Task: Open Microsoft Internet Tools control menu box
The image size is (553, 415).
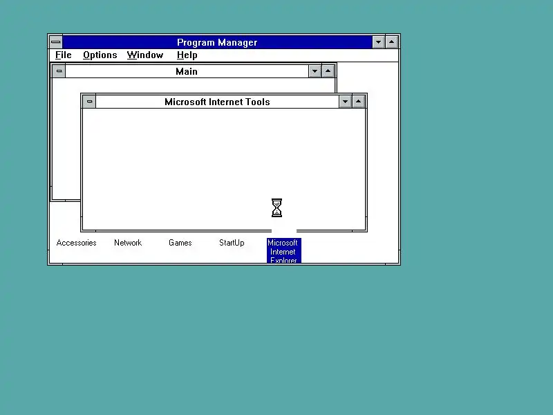Action: [x=89, y=102]
